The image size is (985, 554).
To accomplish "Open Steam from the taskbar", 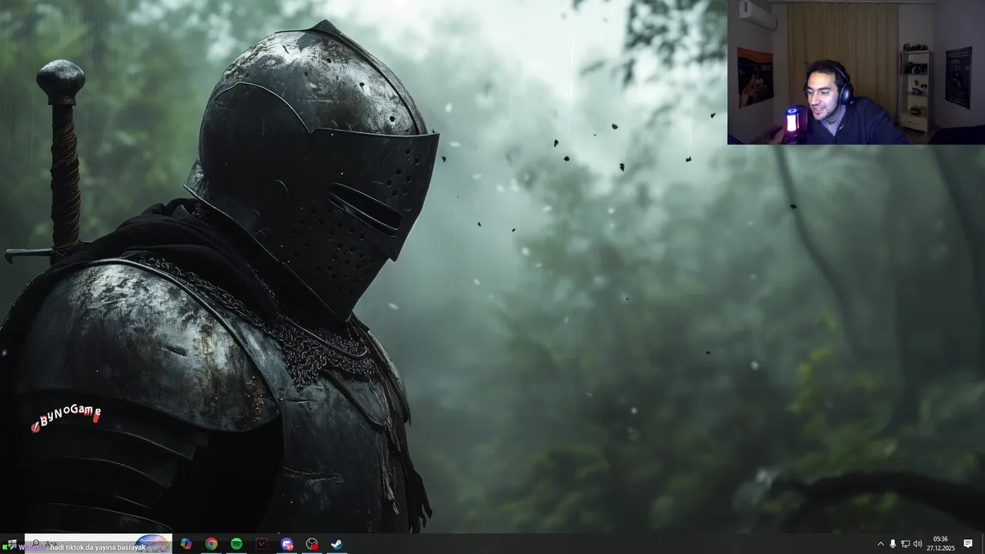I will (x=337, y=544).
